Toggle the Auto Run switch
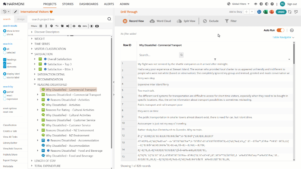This screenshot has height=169, width=301. pos(280,30)
